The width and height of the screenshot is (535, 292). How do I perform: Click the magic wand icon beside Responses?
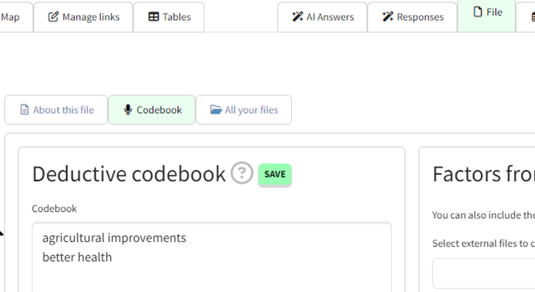pos(388,17)
